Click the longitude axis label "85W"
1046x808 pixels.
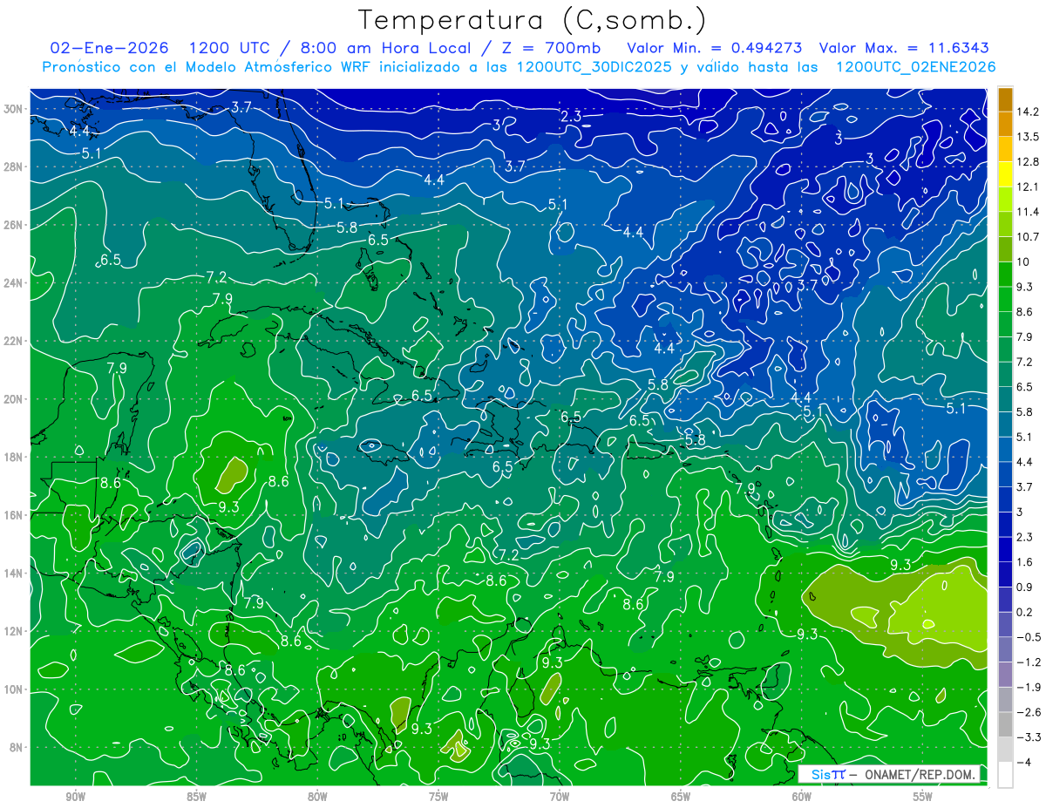pos(196,797)
